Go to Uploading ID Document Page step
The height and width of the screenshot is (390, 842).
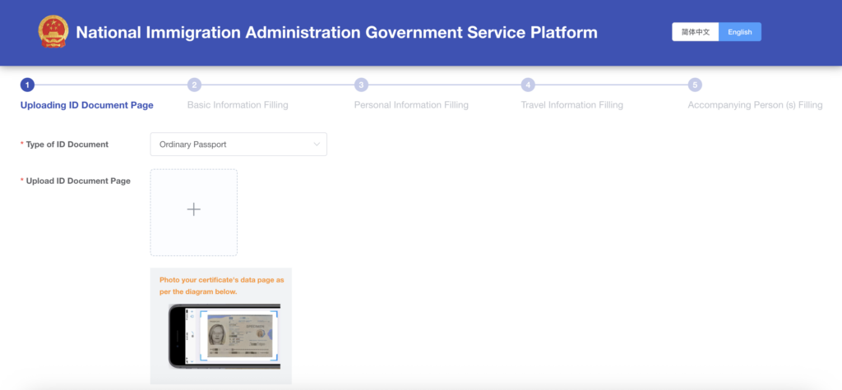(x=86, y=105)
